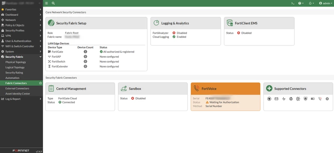This screenshot has height=153, width=334.
Task: Open the CLI console icon
Action: tap(293, 3)
